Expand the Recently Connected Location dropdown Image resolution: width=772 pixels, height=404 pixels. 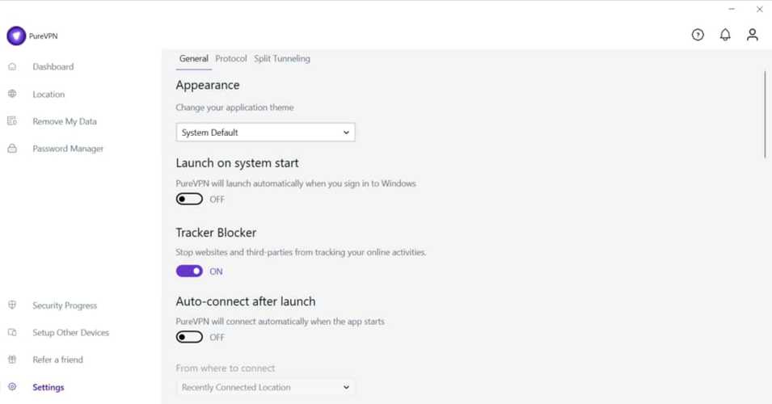[x=265, y=387]
